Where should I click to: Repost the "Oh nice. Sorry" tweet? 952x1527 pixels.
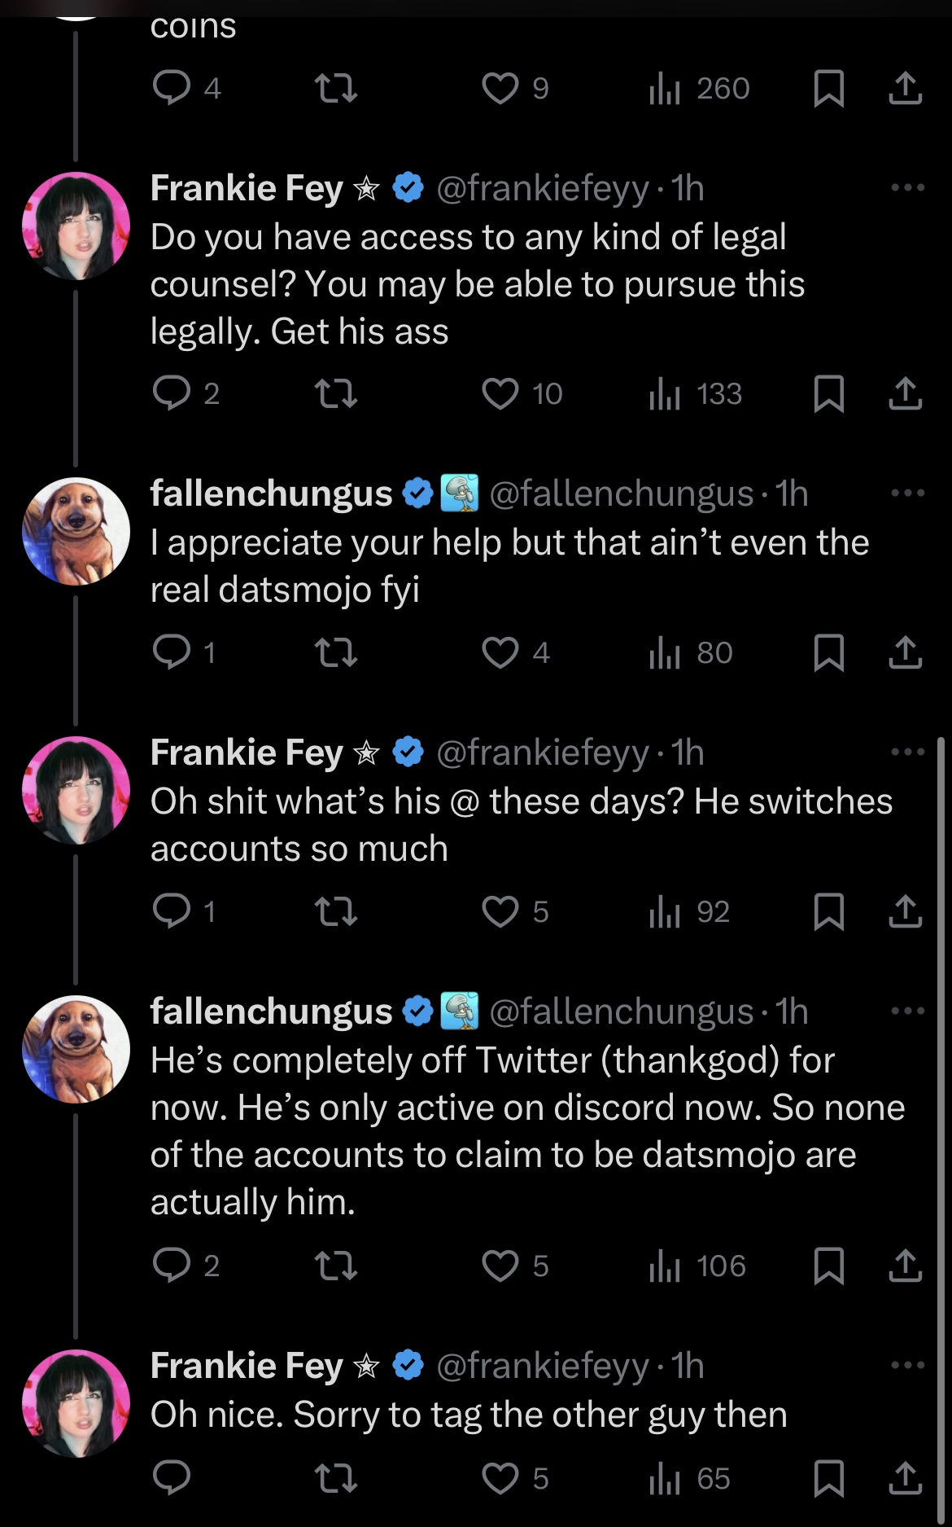(x=335, y=1479)
